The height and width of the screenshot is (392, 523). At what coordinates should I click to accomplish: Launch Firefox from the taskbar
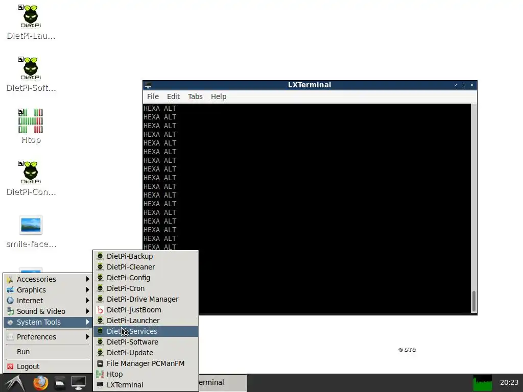click(40, 383)
